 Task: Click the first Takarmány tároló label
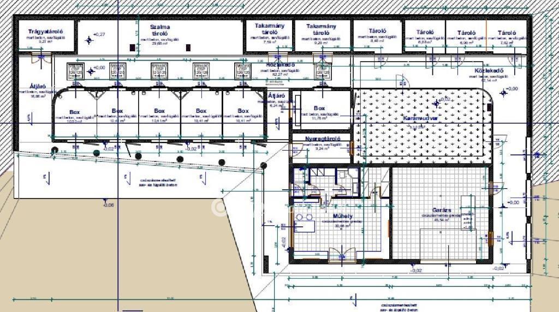(x=270, y=28)
